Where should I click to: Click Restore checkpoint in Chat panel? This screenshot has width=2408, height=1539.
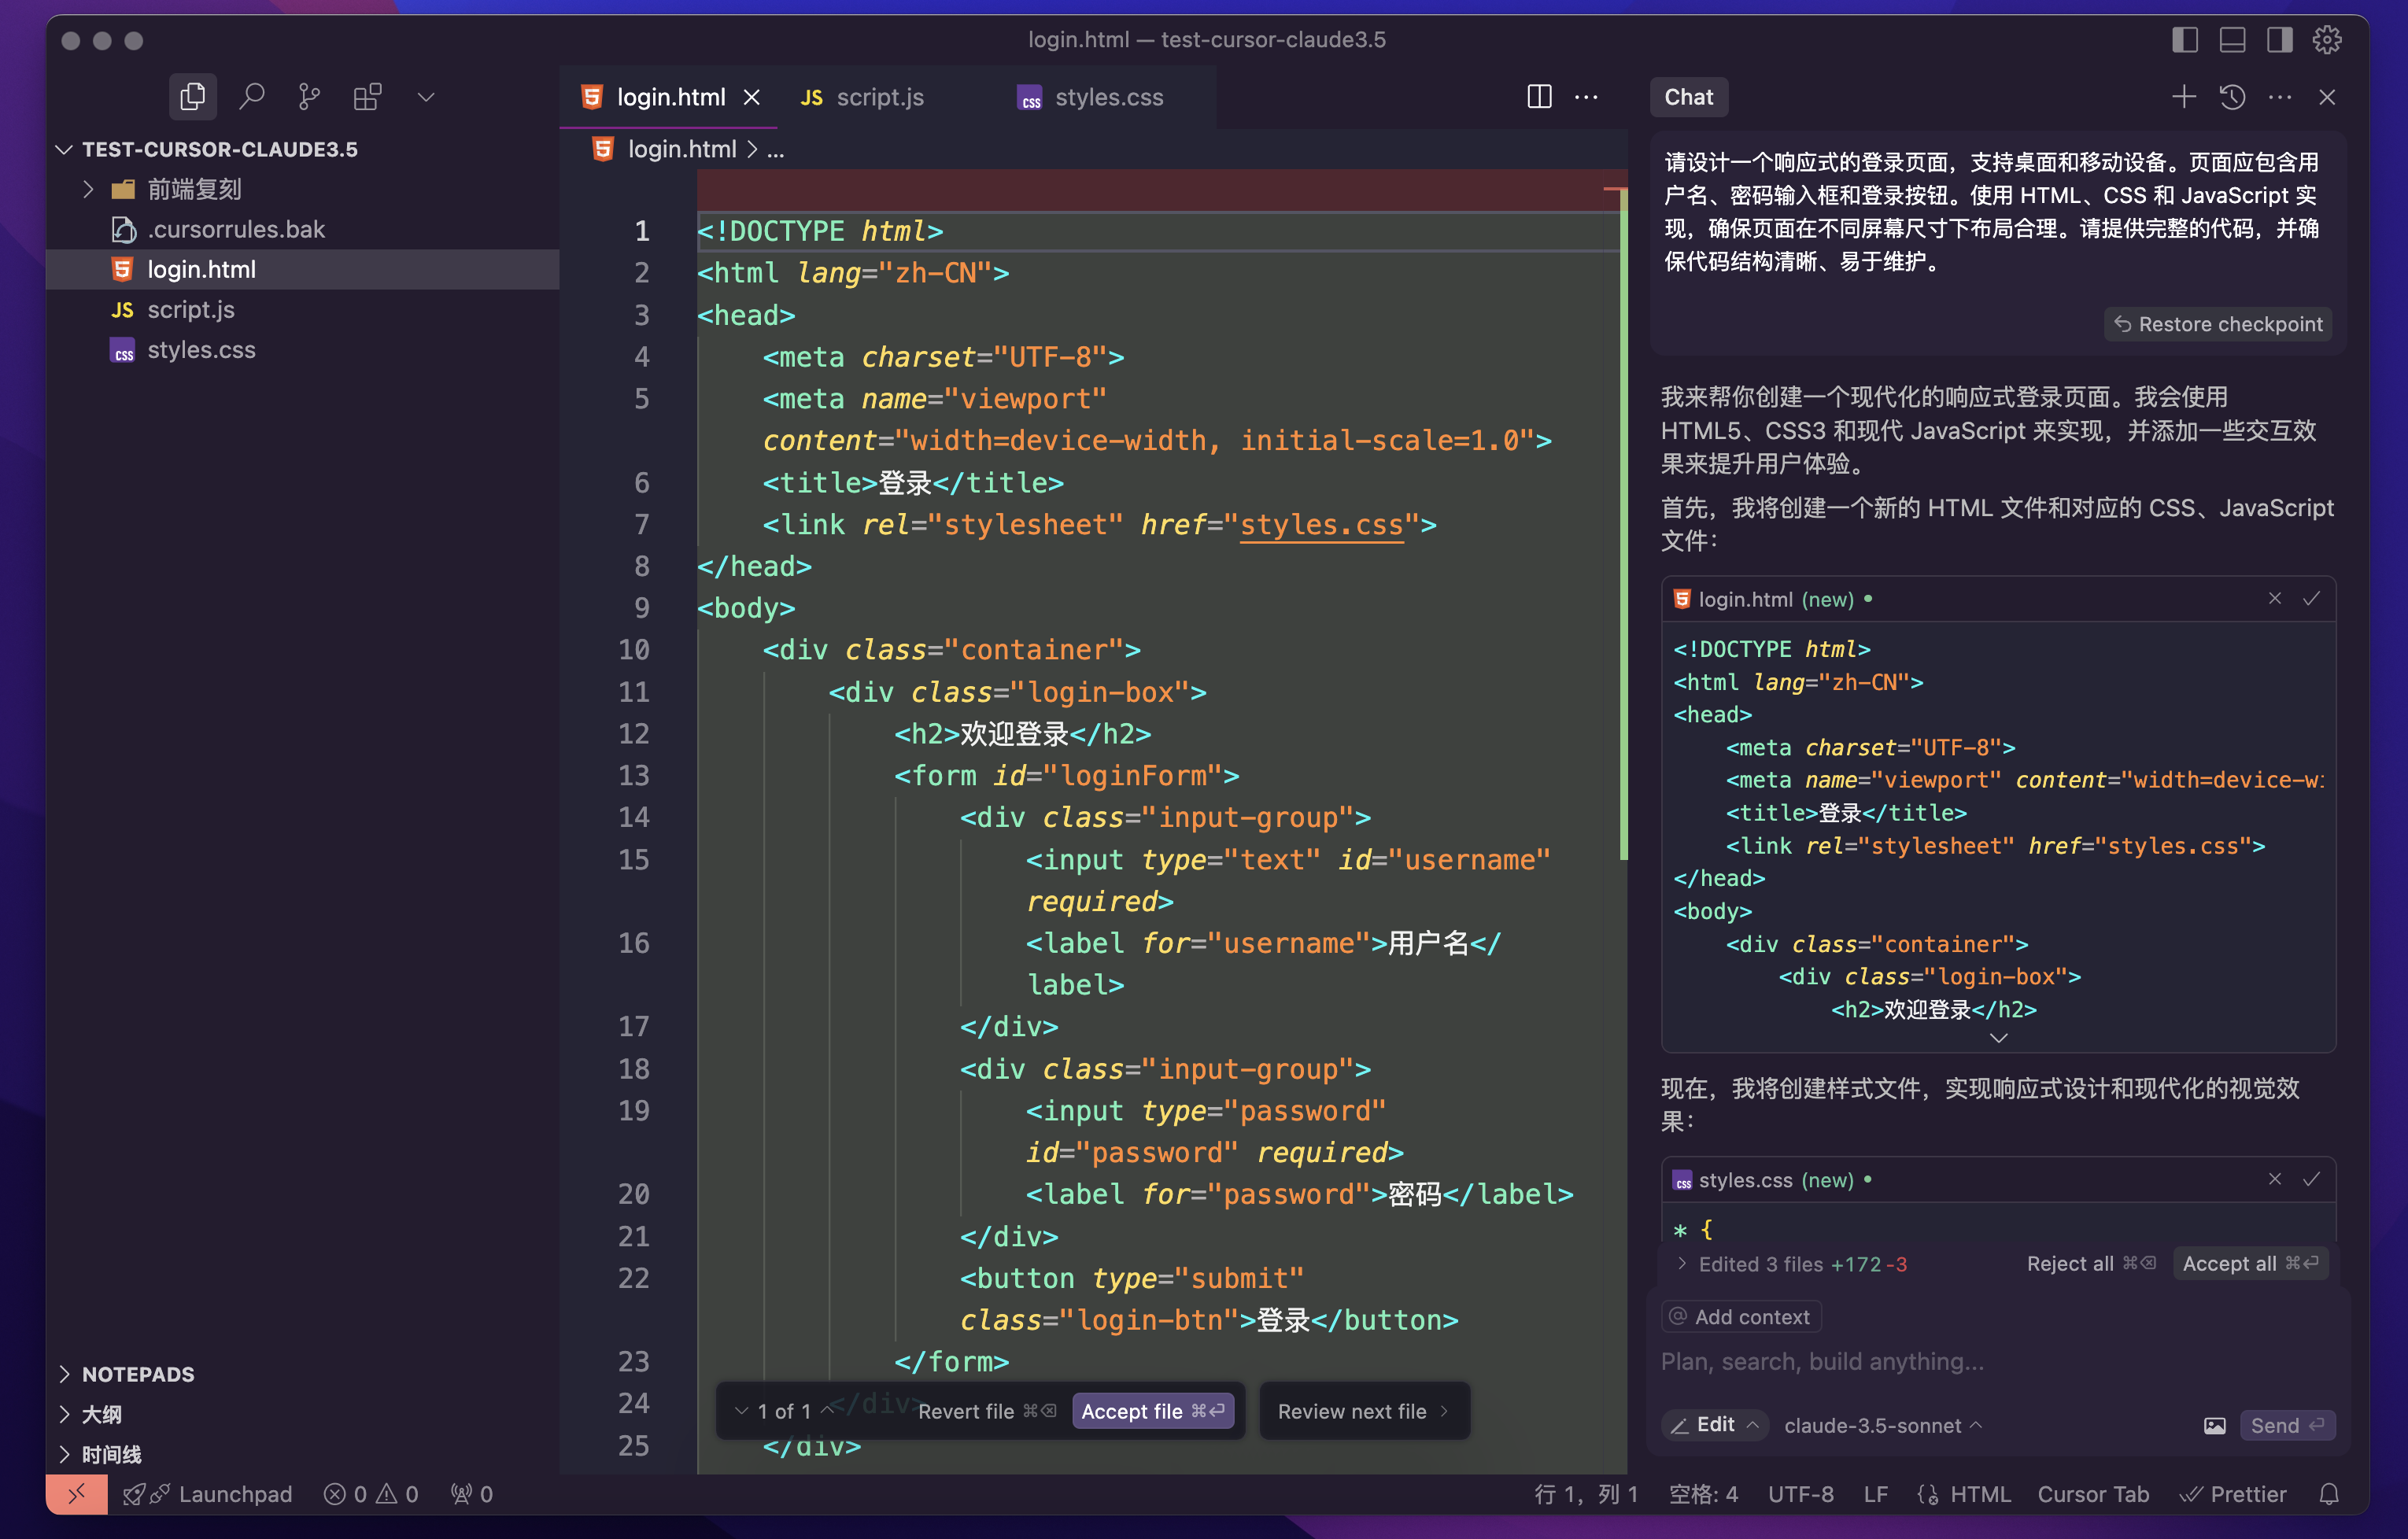tap(2220, 323)
